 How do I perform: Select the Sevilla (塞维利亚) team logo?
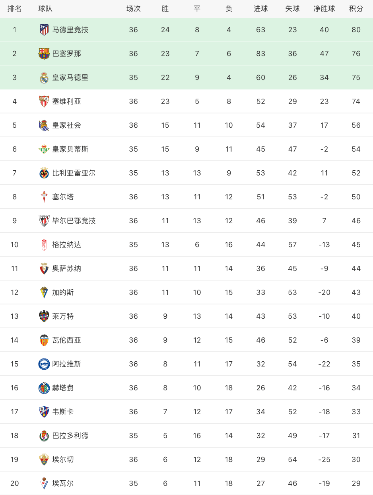44,101
